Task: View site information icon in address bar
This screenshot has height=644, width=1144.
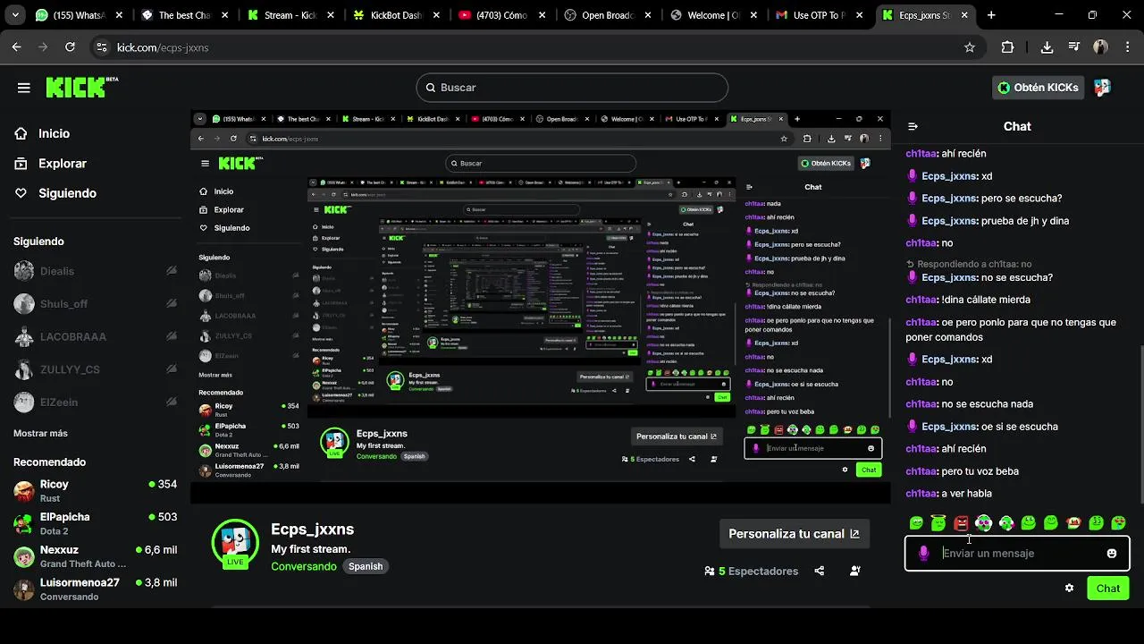Action: click(101, 47)
